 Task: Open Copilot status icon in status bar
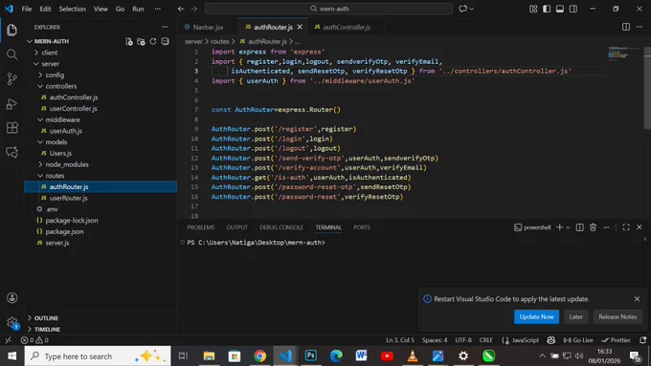(550, 340)
